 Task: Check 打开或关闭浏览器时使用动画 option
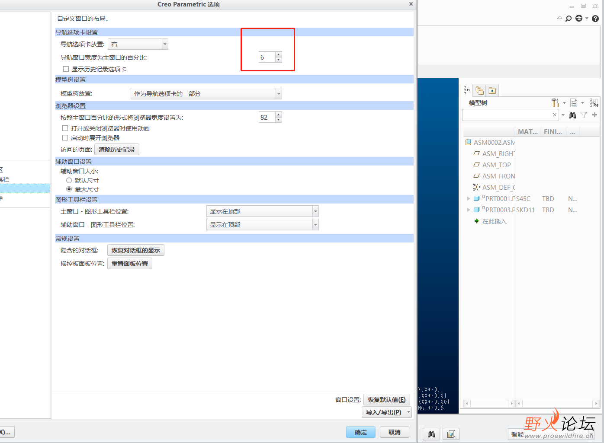65,128
